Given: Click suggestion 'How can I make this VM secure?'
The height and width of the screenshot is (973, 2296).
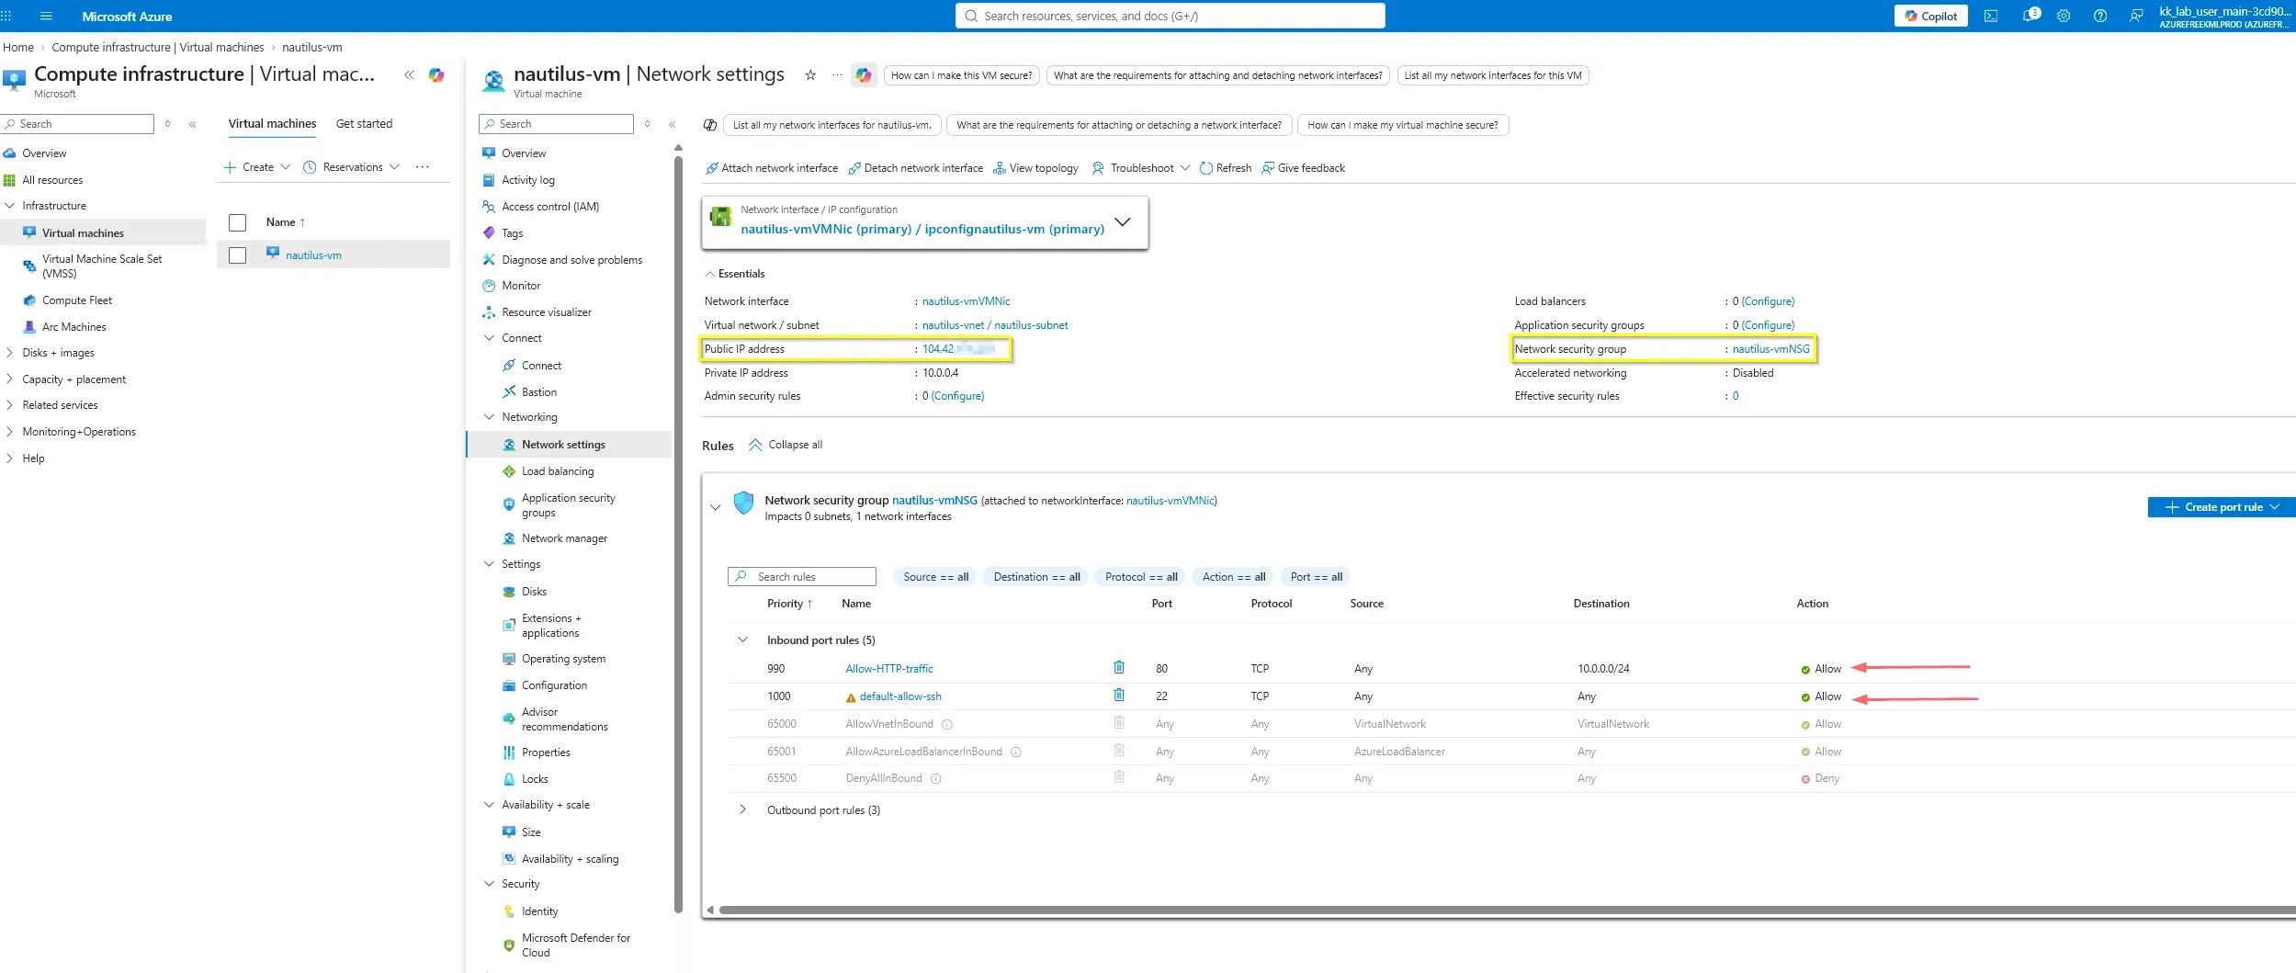Looking at the screenshot, I should 961,75.
